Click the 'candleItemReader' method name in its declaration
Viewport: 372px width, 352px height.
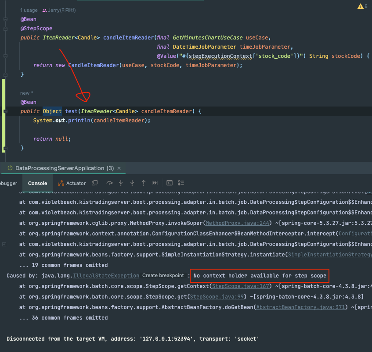(128, 38)
